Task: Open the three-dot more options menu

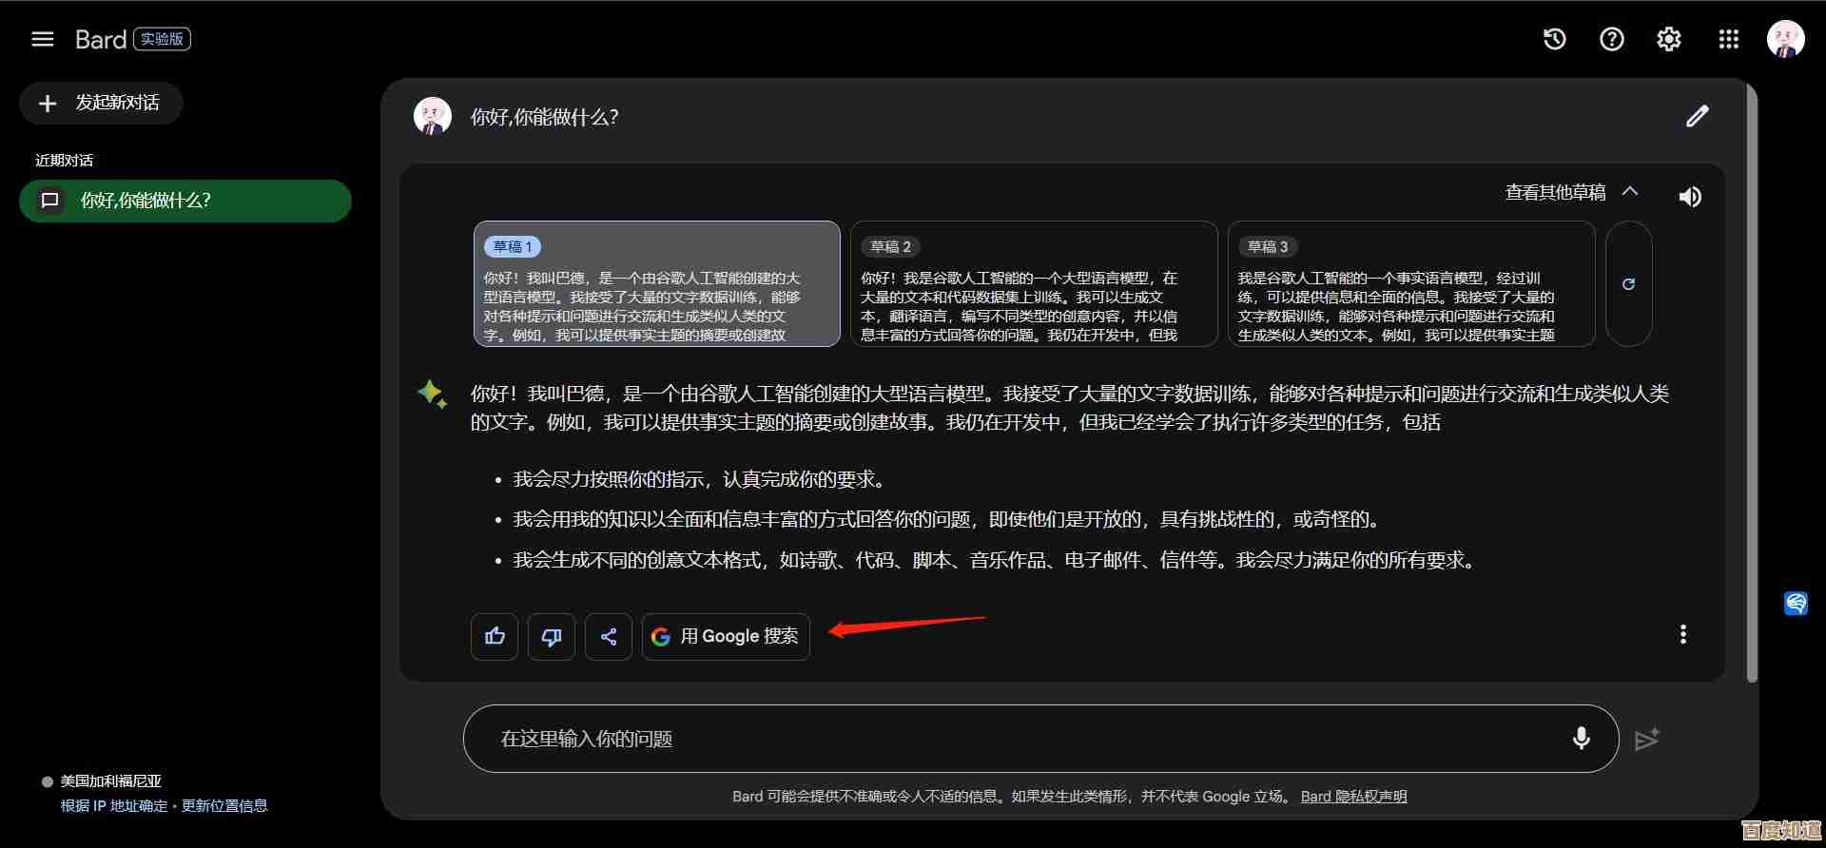Action: click(1682, 634)
